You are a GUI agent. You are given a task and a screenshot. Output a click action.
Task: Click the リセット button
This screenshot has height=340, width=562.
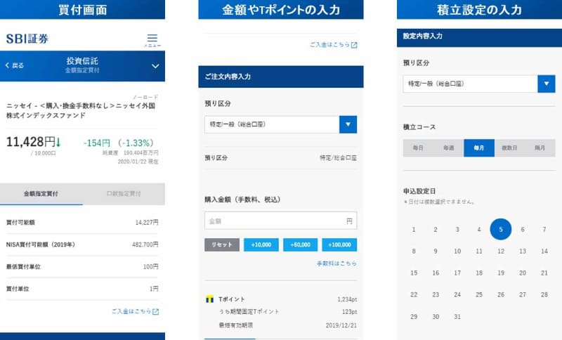pos(222,244)
